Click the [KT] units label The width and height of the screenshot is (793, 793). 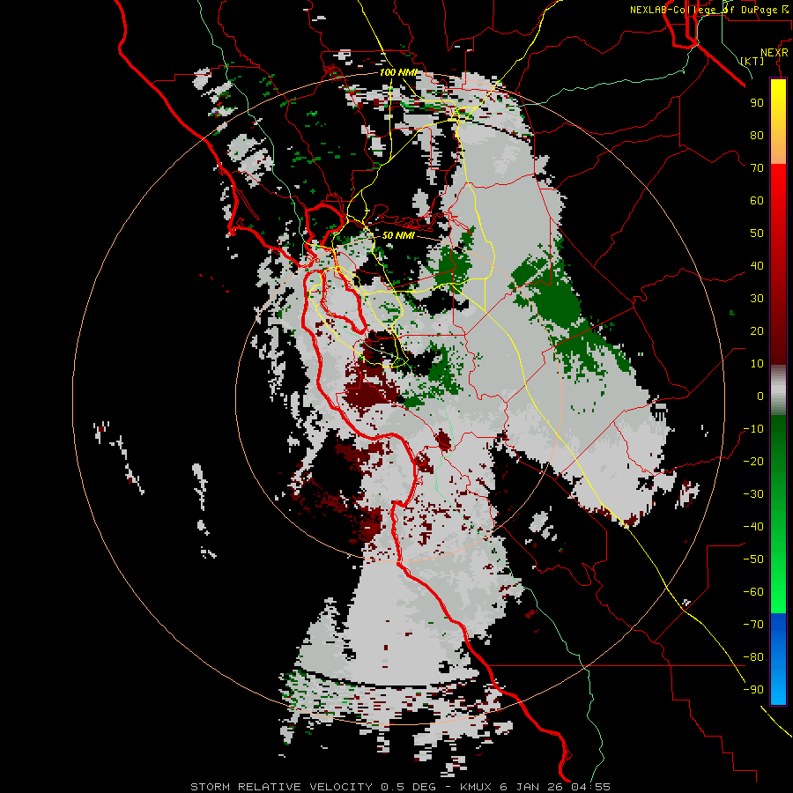click(752, 61)
